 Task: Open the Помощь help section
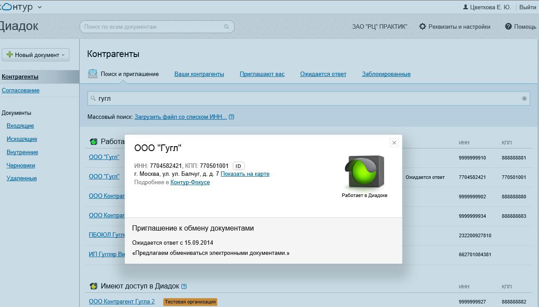(520, 27)
